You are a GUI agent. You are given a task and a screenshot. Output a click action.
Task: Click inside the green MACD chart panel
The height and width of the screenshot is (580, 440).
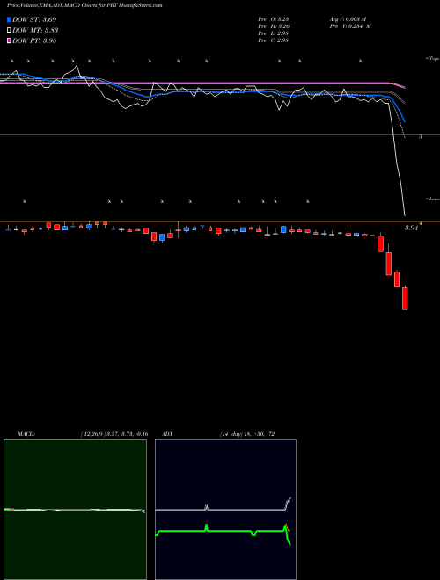click(x=75, y=510)
